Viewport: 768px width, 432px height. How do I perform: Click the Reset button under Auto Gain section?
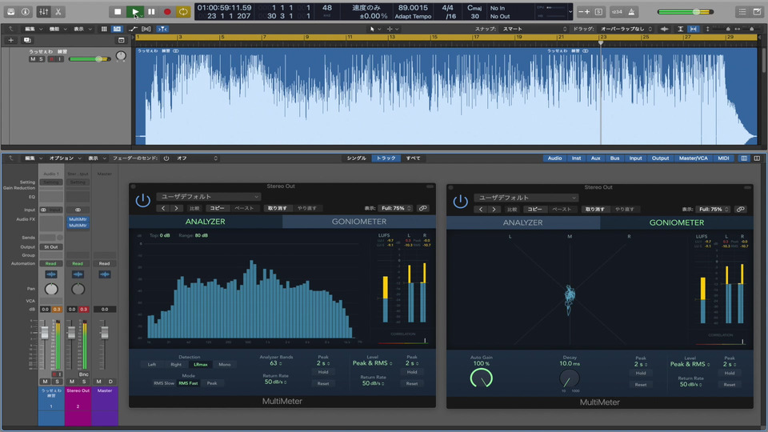tap(640, 384)
